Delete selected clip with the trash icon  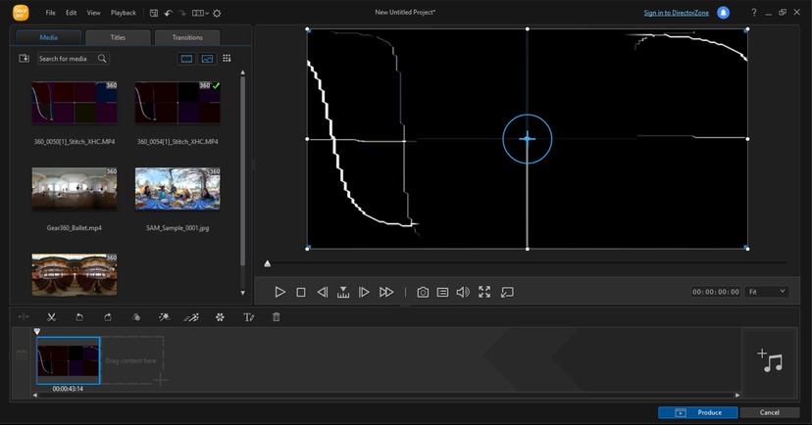[277, 317]
